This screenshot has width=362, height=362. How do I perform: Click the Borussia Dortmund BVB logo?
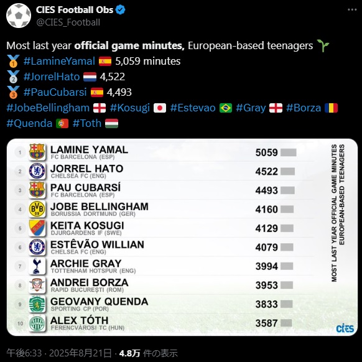coord(37,209)
